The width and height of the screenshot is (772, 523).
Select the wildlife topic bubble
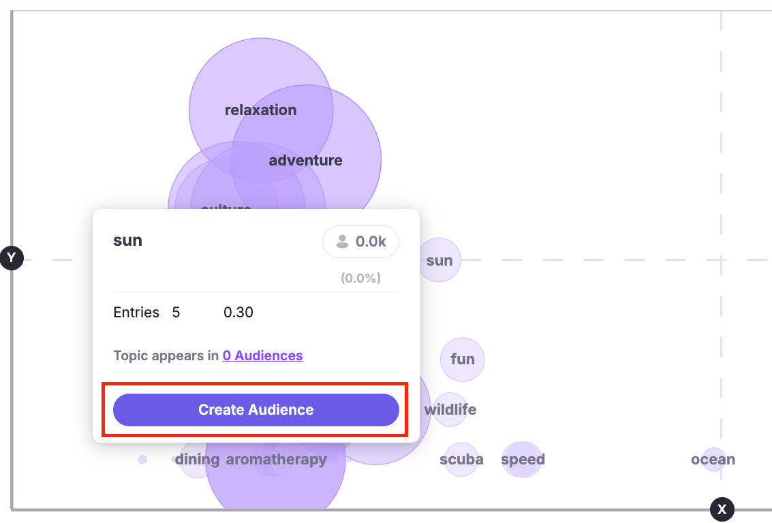point(450,410)
